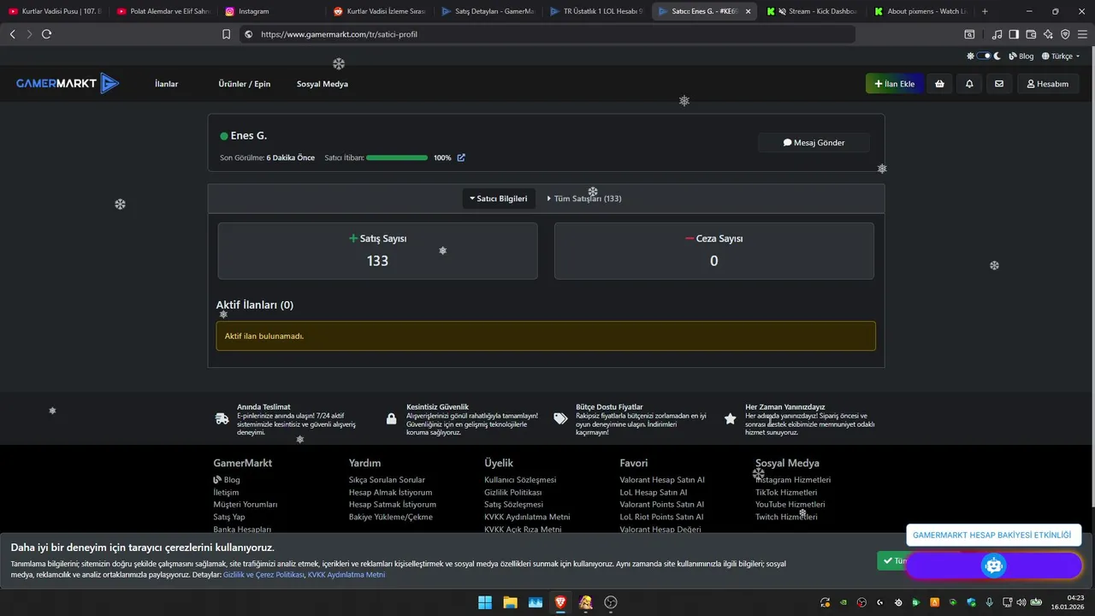
Task: Open the Blog link in top bar
Action: coord(1021,56)
